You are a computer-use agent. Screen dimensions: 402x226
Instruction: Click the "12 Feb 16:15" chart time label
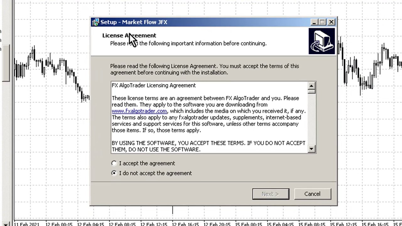tap(186, 224)
